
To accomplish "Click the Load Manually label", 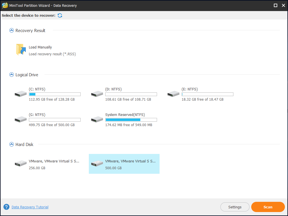I will click(40, 47).
